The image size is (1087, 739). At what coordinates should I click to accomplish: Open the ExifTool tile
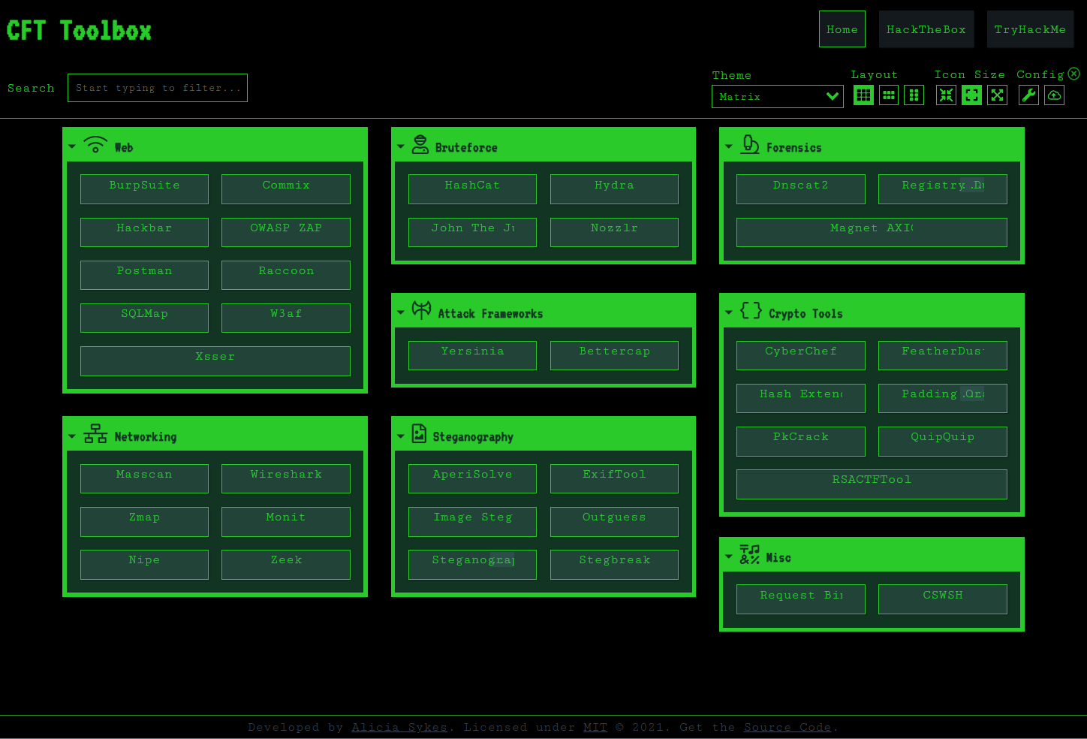[614, 478]
